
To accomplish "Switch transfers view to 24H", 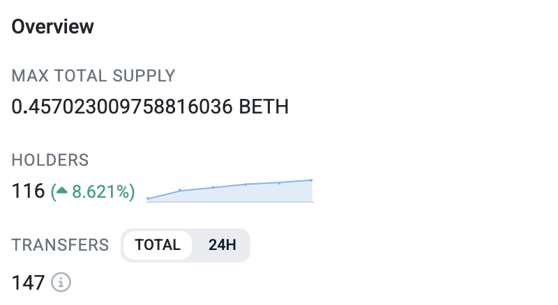I will 222,245.
